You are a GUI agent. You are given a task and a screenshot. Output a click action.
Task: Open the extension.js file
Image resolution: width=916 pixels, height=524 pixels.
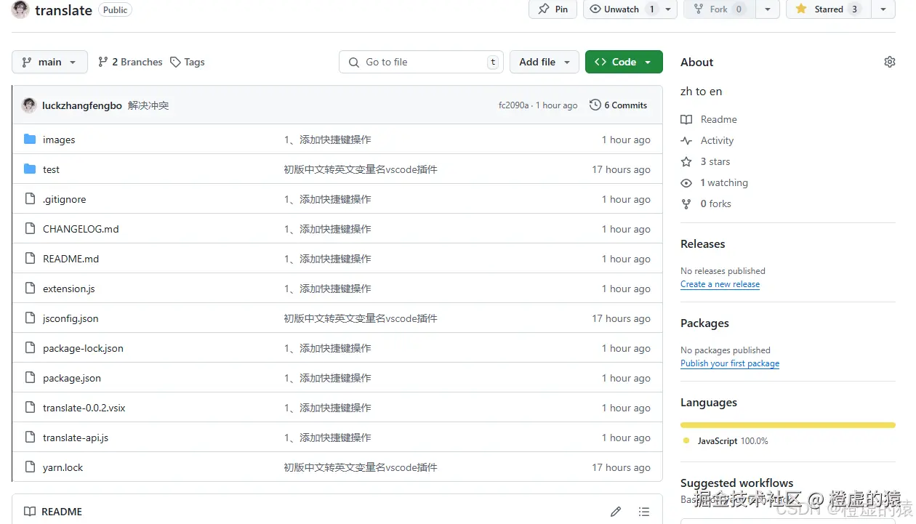[x=69, y=289]
